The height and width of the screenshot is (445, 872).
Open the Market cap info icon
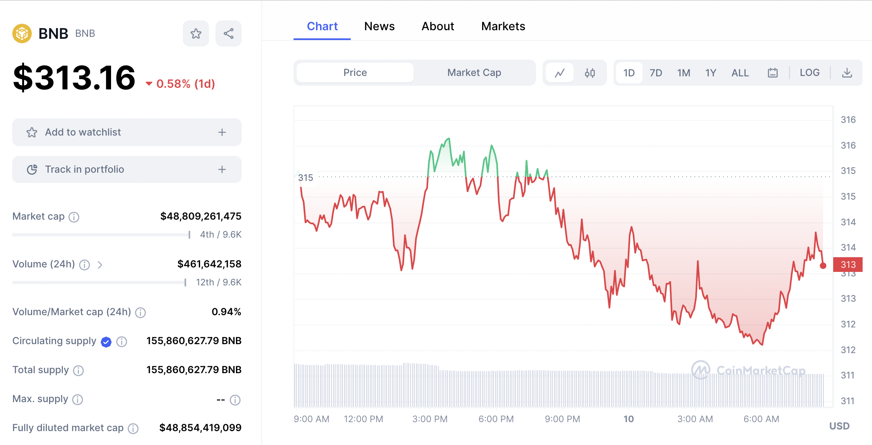pos(74,217)
